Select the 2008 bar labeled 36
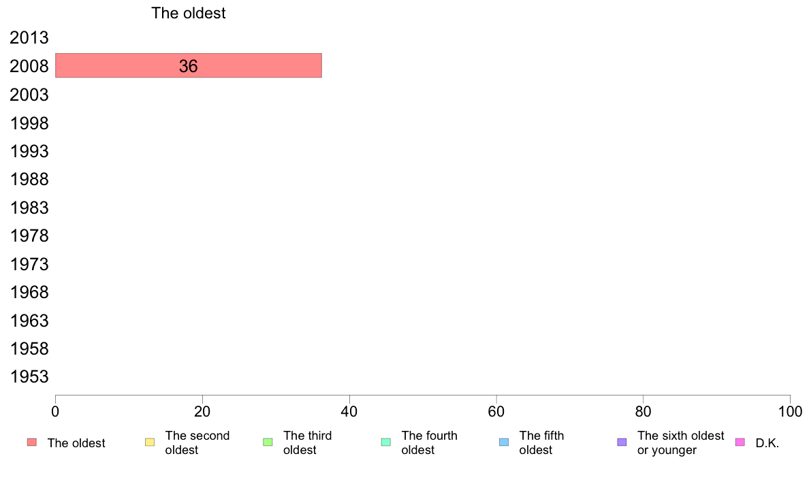 (x=189, y=65)
